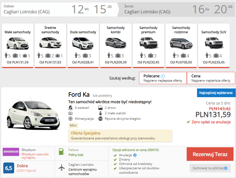Filter by Samochody SUV category
The width and height of the screenshot is (236, 178).
click(214, 45)
